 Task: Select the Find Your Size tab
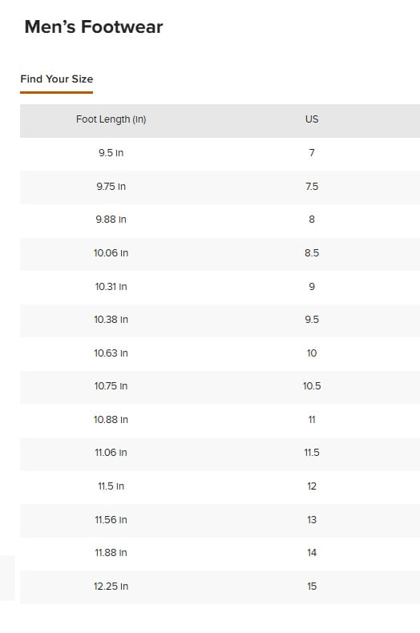point(57,79)
